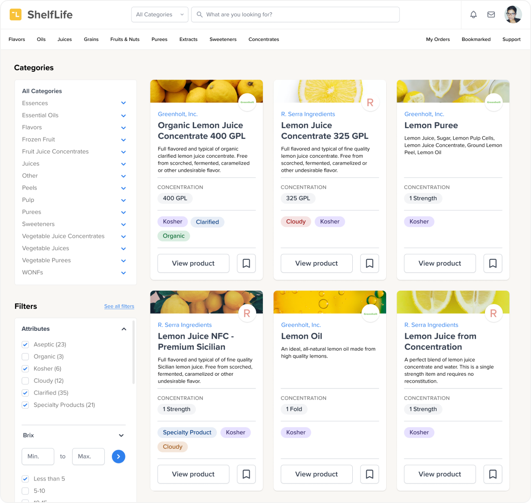Viewport: 531px width, 503px height.
Task: Open notifications bell icon
Action: coord(473,15)
